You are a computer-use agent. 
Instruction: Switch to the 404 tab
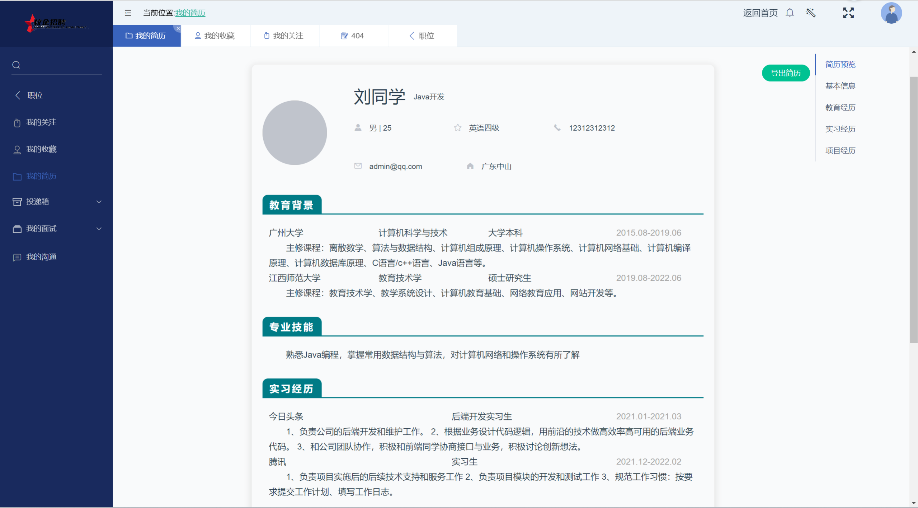353,36
